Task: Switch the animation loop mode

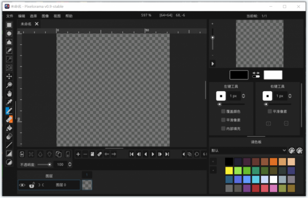Action: point(197,154)
